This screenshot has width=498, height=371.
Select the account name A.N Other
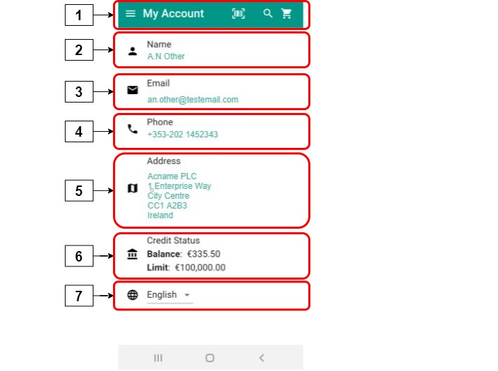point(166,56)
